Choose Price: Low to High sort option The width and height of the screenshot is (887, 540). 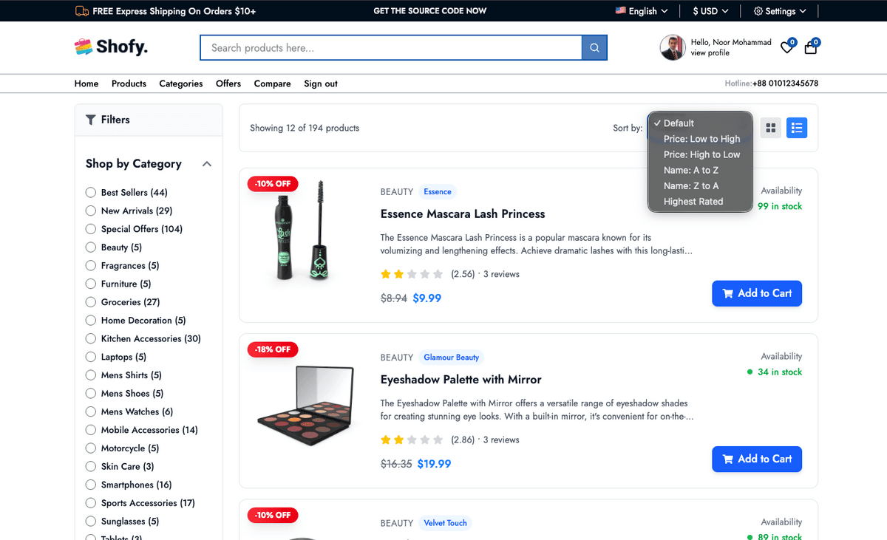point(701,139)
